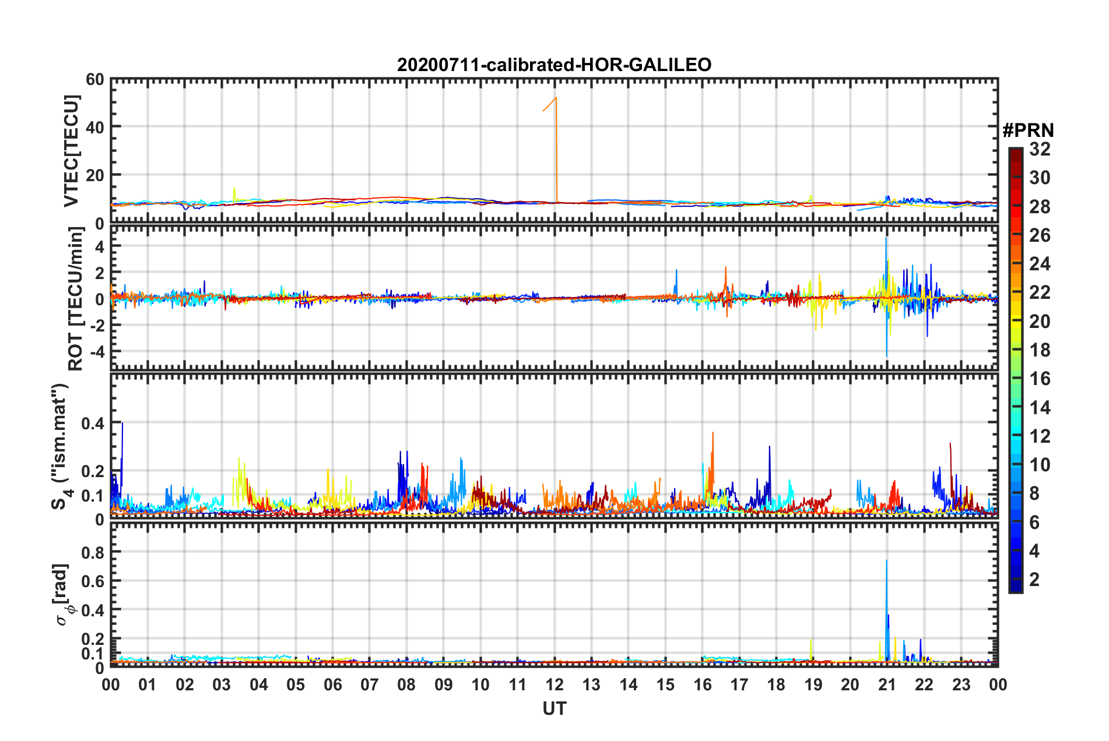Click the dark blue bottom of the PRN colorbar

[1015, 587]
